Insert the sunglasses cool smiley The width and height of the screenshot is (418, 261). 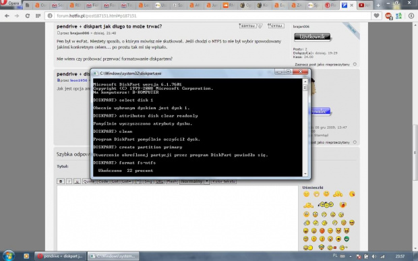352,223
